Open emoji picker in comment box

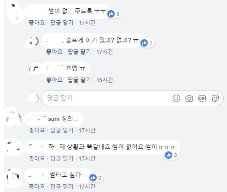point(176,98)
